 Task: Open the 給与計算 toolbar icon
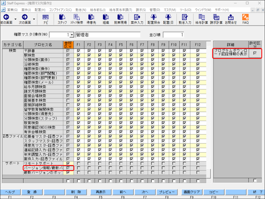click(x=201, y=17)
